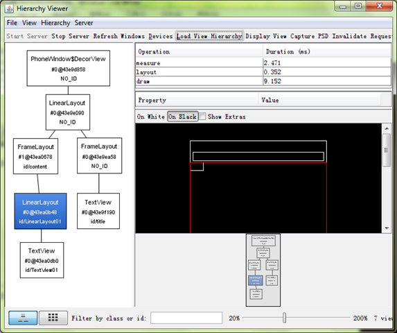The width and height of the screenshot is (397, 333).
Task: Click the Property column header
Action: [x=197, y=100]
